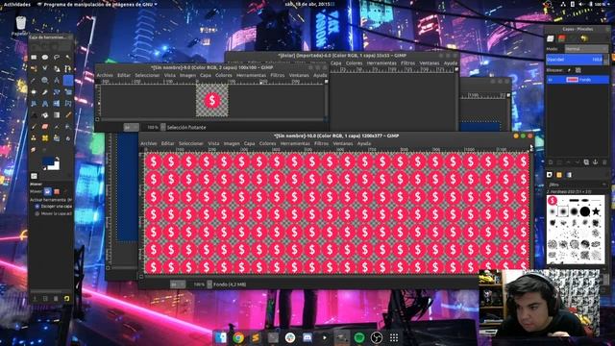Image resolution: width=615 pixels, height=346 pixels.
Task: Toggle Mover mode to selection
Action: coord(57,191)
